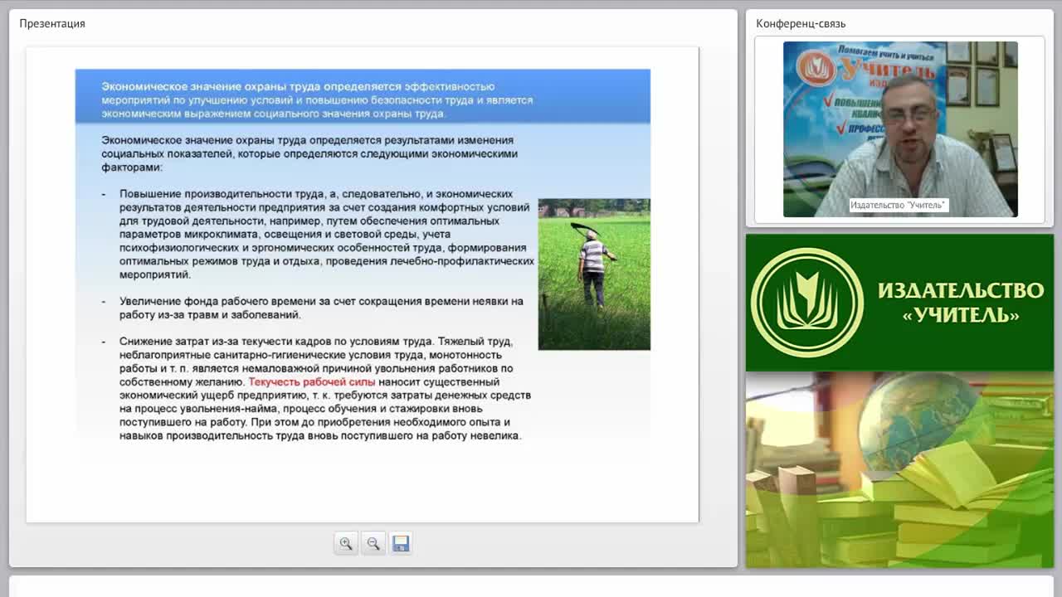
Task: Click the 'Презентация' panel title
Action: 52,23
